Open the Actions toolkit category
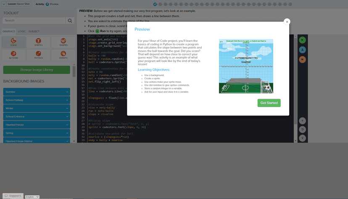Image resolution: width=348 pixels, height=199 pixels. [x=13, y=55]
